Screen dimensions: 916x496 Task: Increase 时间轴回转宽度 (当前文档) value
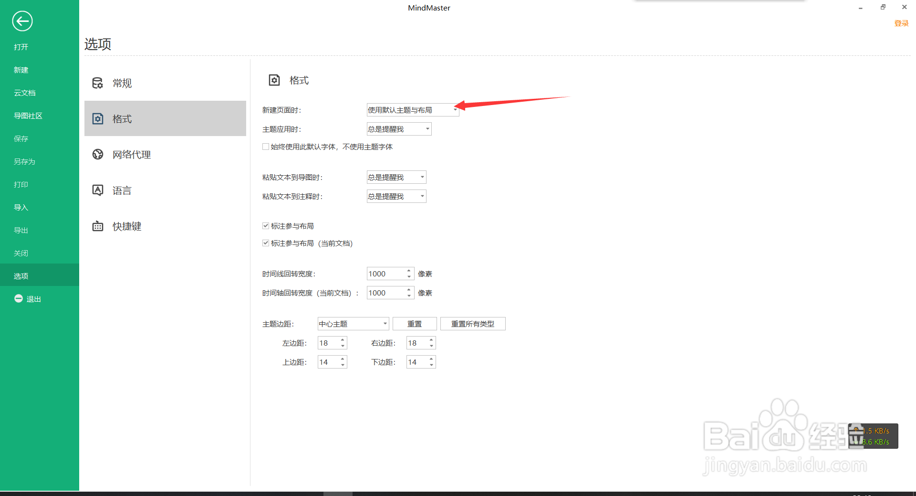coord(409,290)
